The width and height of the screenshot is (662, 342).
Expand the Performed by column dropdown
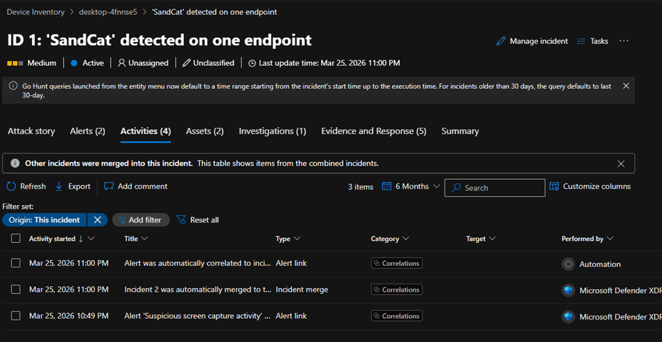point(610,239)
